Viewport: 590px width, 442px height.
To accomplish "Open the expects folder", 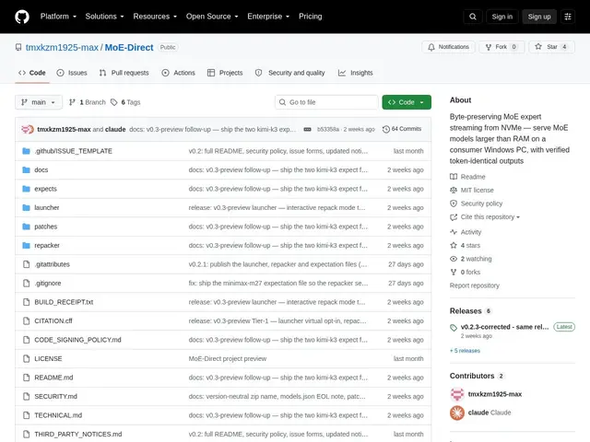I will [45, 189].
